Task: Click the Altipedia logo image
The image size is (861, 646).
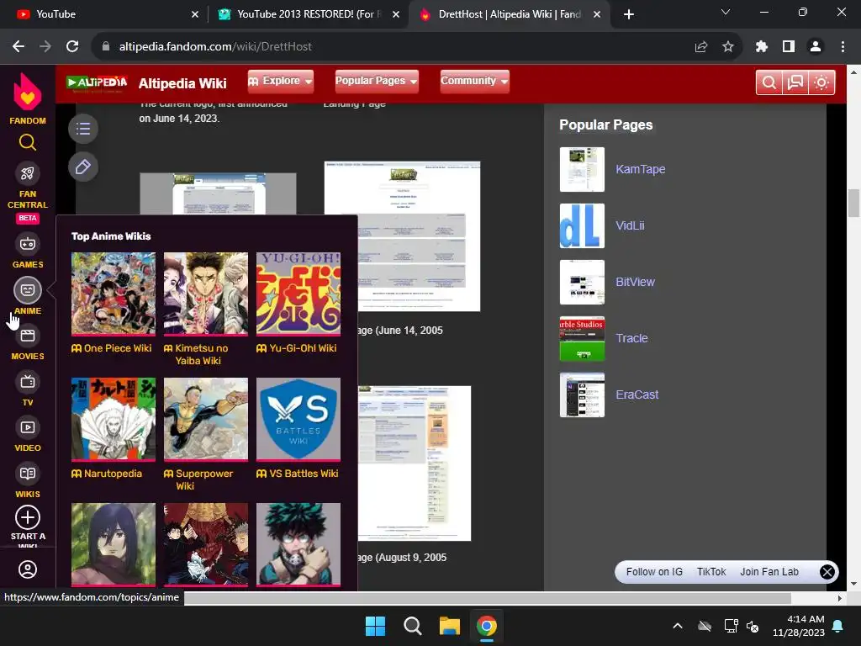Action: [x=98, y=83]
